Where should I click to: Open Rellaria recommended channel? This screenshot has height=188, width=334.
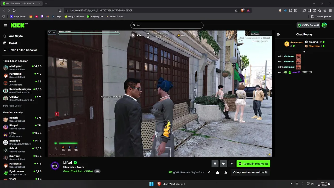click(22, 119)
